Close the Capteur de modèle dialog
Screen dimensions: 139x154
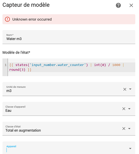click(131, 5)
